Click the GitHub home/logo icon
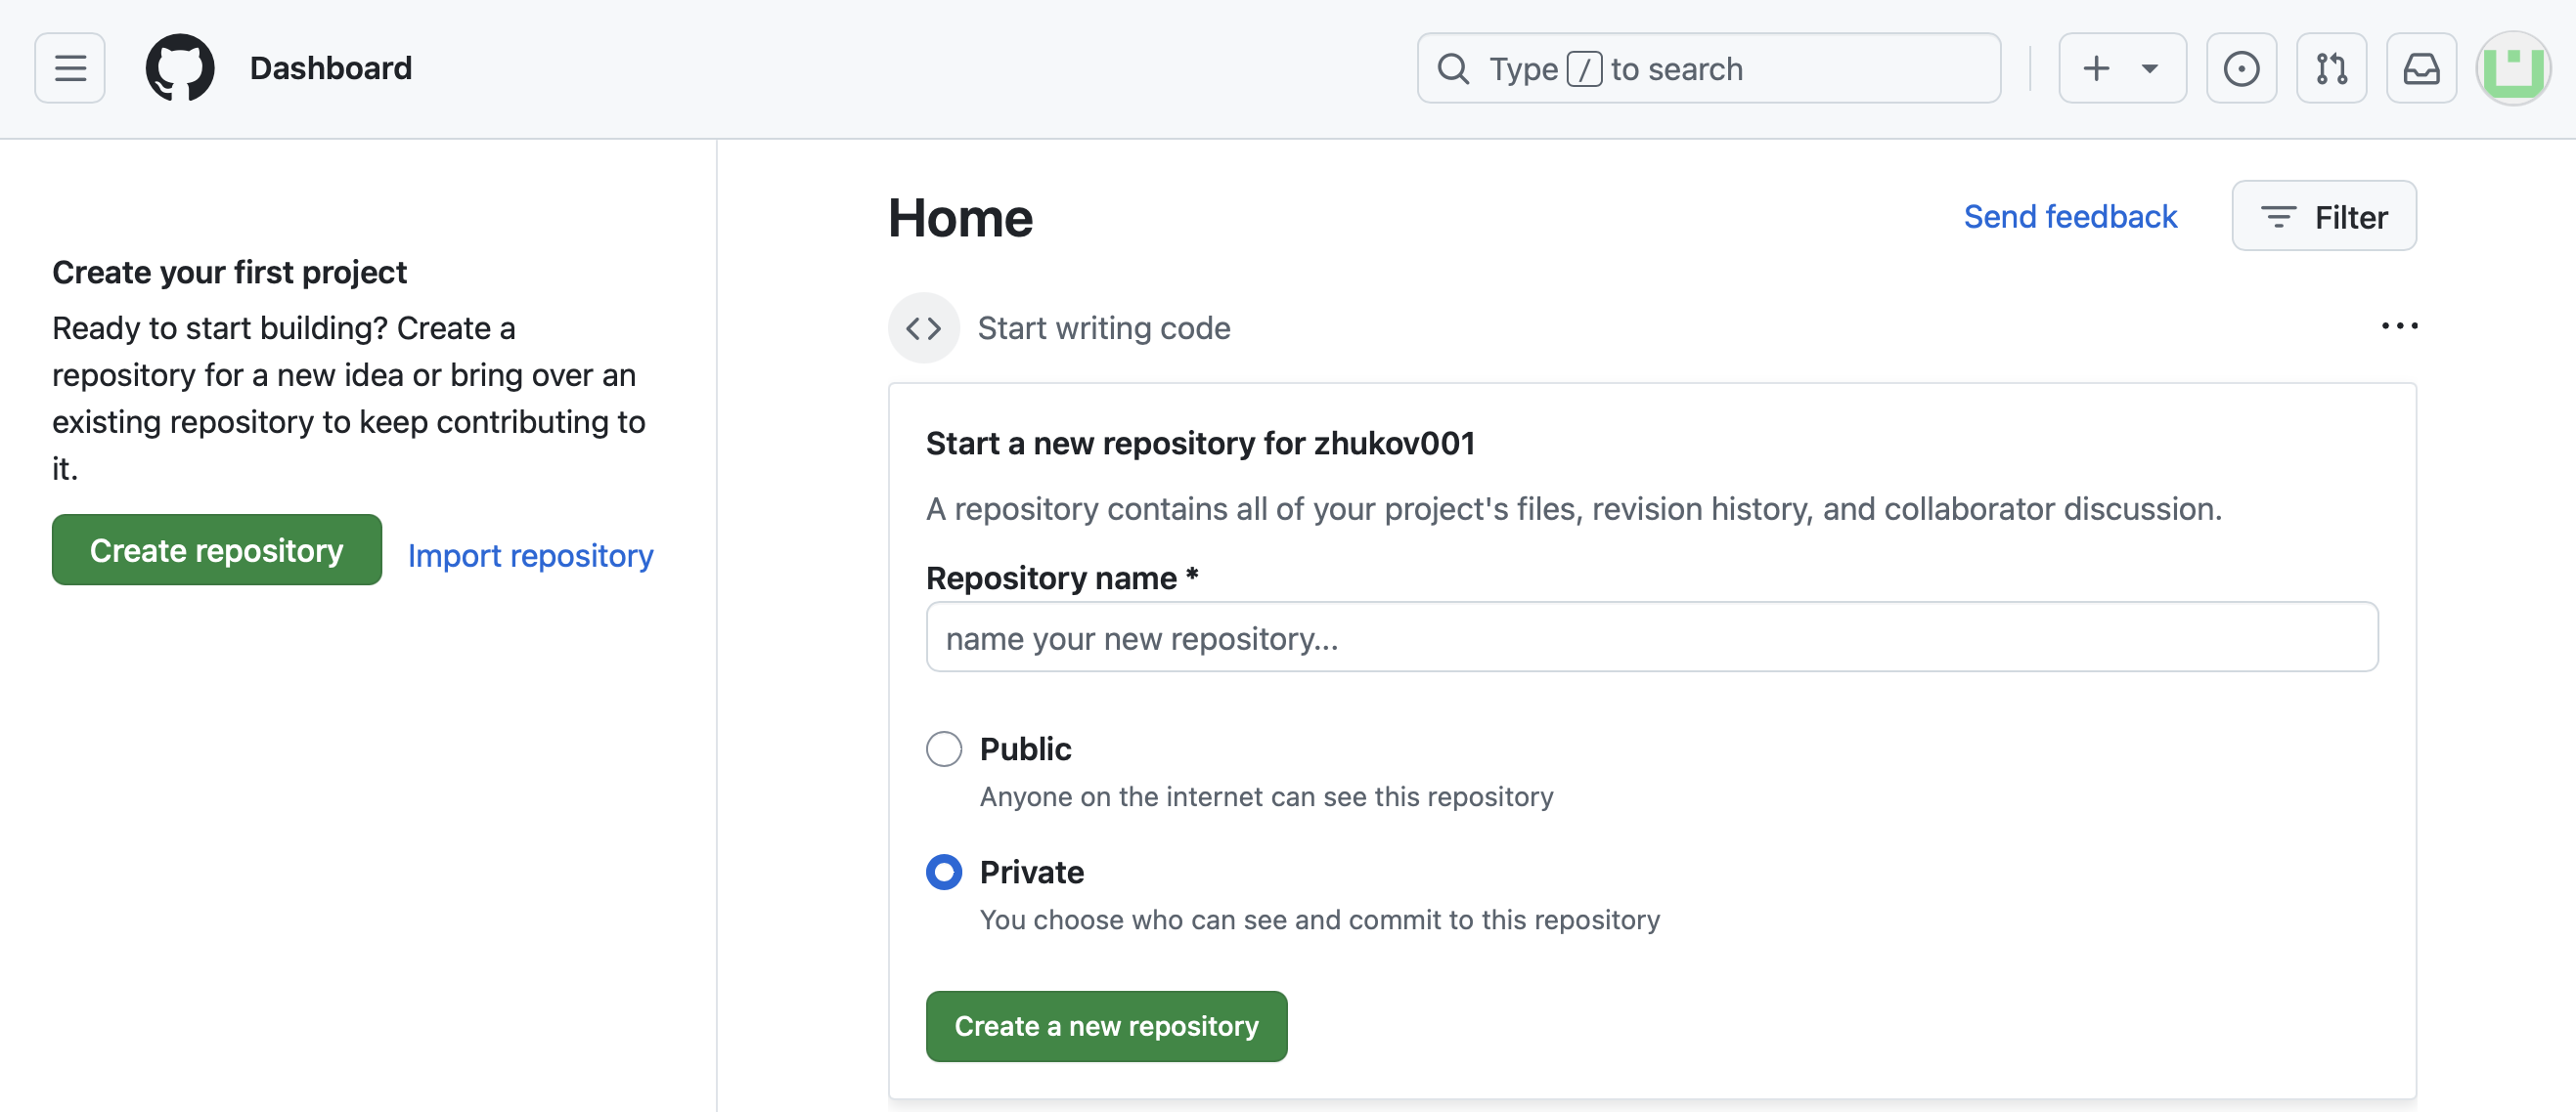This screenshot has width=2576, height=1112. coord(182,65)
